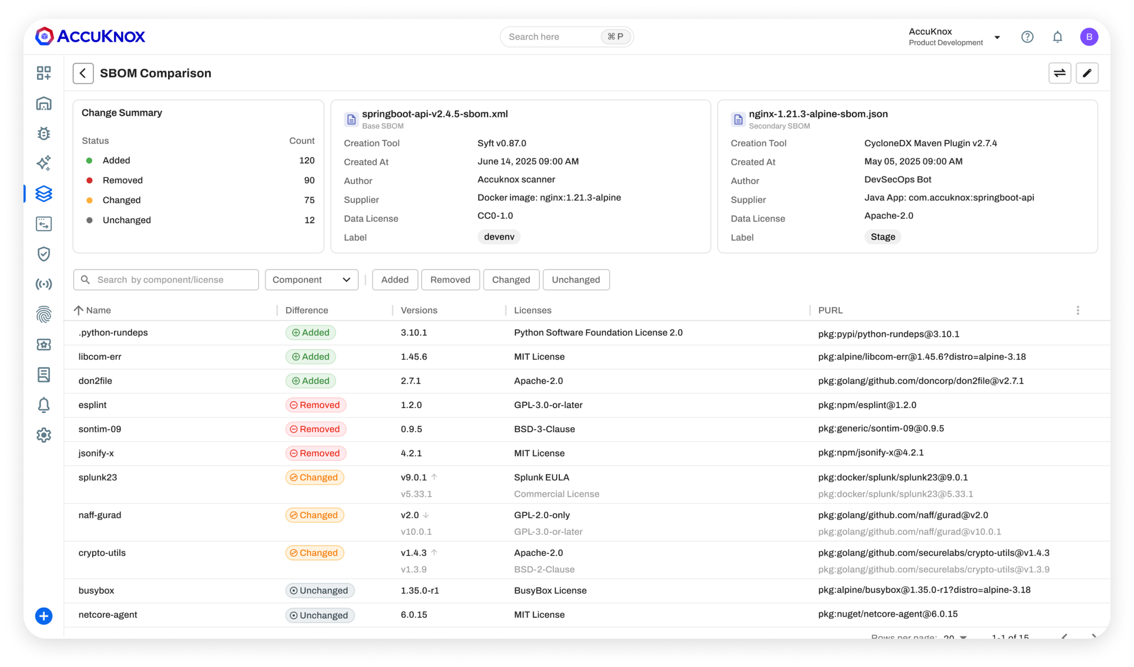The width and height of the screenshot is (1134, 667).
Task: Open the sparkle AI icon in sidebar
Action: [x=43, y=163]
